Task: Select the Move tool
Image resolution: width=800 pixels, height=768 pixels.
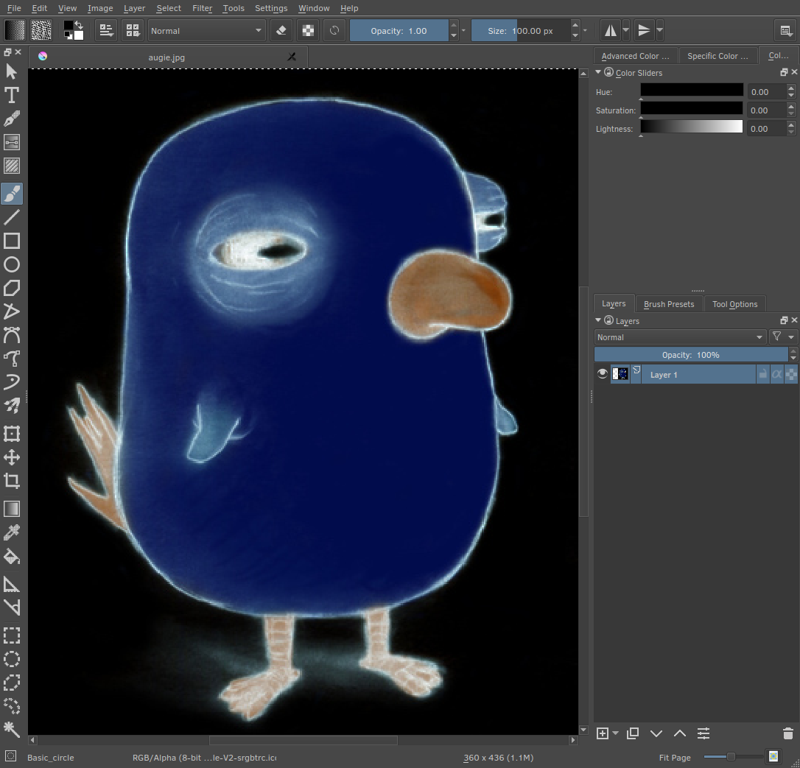Action: click(x=11, y=457)
